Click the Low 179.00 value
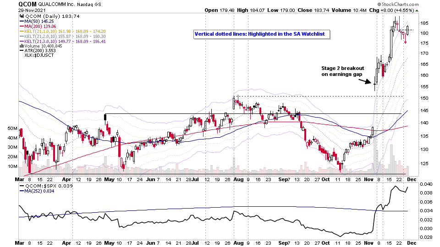This screenshot has width=440, height=247. pos(281,11)
